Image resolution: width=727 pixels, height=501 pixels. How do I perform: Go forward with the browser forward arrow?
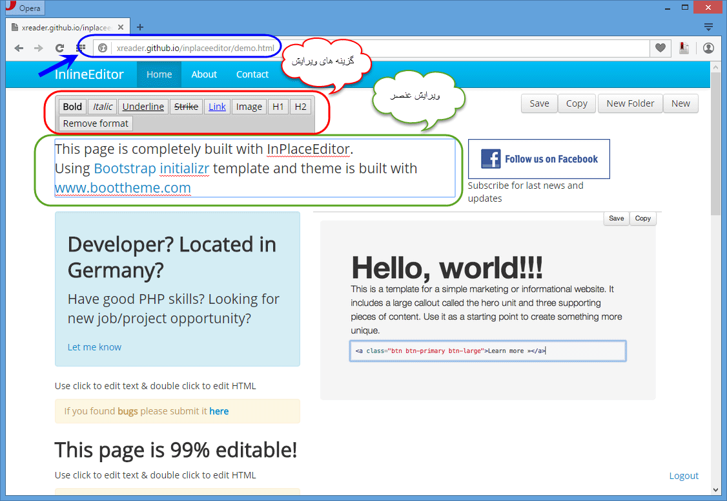(x=39, y=48)
